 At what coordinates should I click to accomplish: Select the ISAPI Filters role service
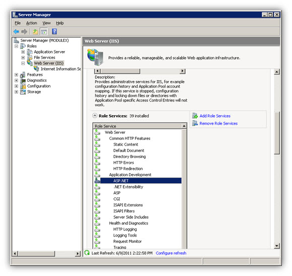click(124, 211)
